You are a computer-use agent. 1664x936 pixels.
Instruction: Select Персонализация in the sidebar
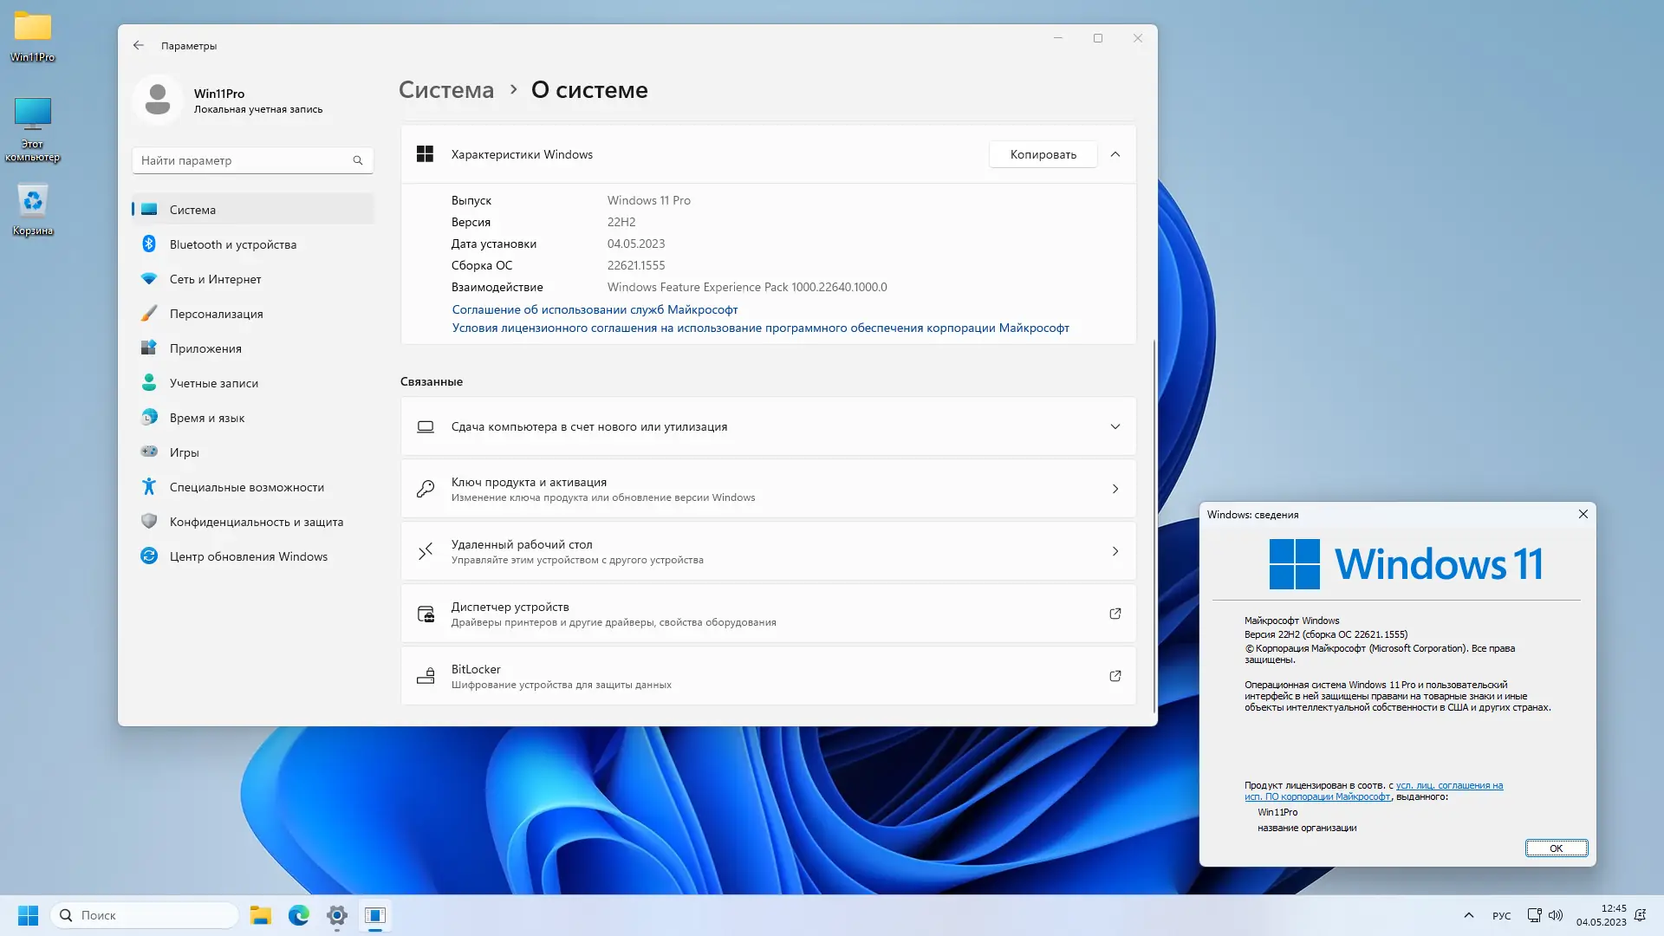click(x=216, y=314)
